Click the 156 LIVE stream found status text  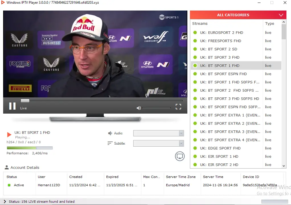point(42,202)
